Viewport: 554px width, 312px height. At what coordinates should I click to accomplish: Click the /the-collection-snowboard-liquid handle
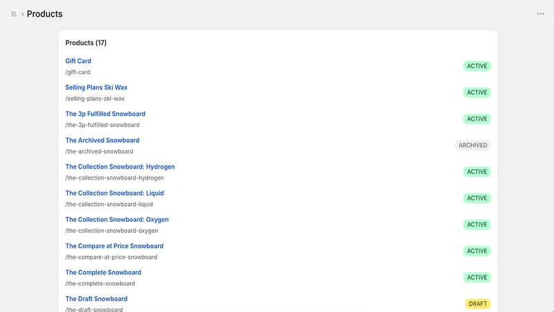coord(109,205)
